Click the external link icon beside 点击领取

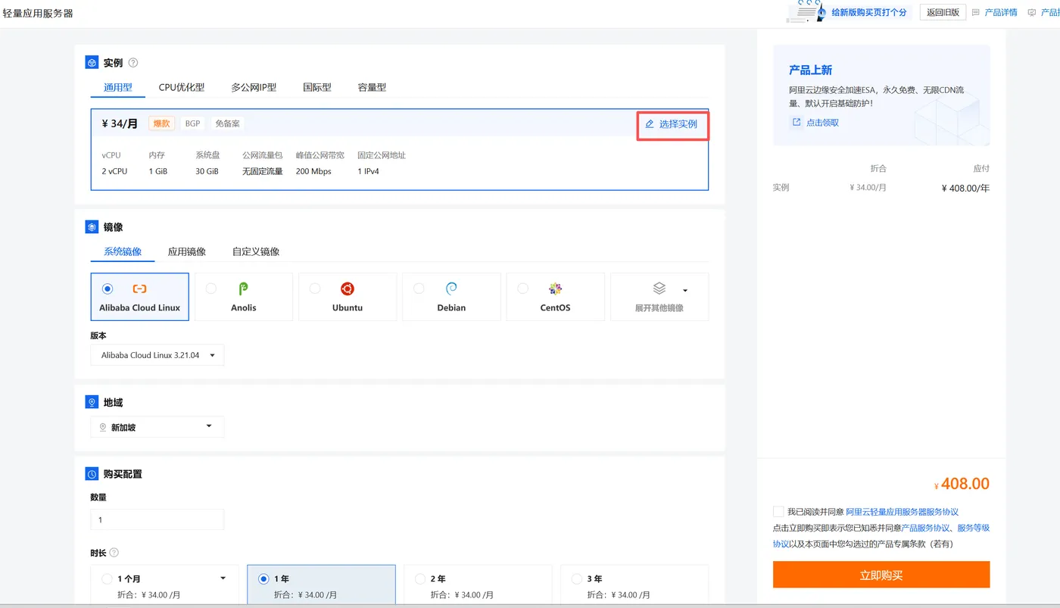coord(797,123)
